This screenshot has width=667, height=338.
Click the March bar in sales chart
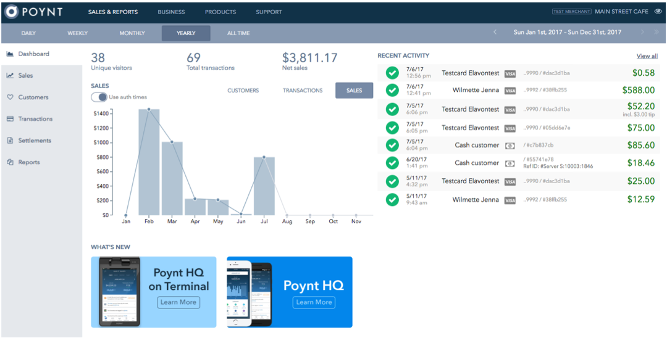click(172, 178)
